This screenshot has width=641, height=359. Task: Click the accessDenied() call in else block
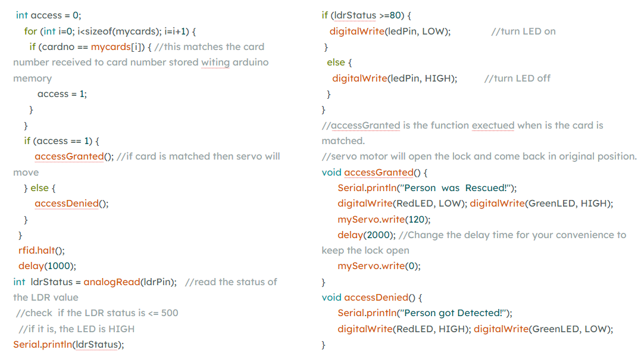tap(71, 204)
